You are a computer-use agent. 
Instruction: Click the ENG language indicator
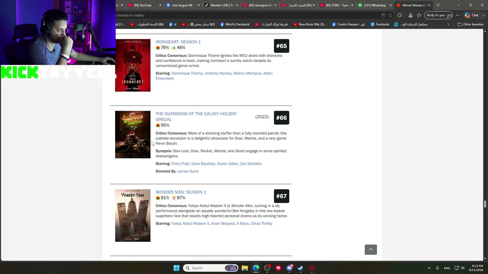tap(447, 268)
